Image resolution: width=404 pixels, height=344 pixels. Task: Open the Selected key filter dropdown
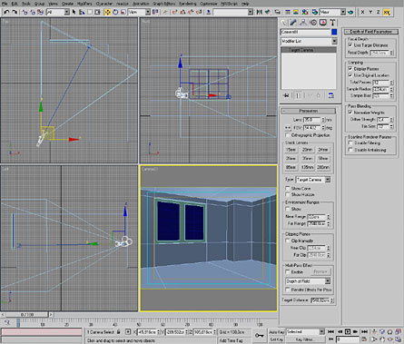(305, 332)
